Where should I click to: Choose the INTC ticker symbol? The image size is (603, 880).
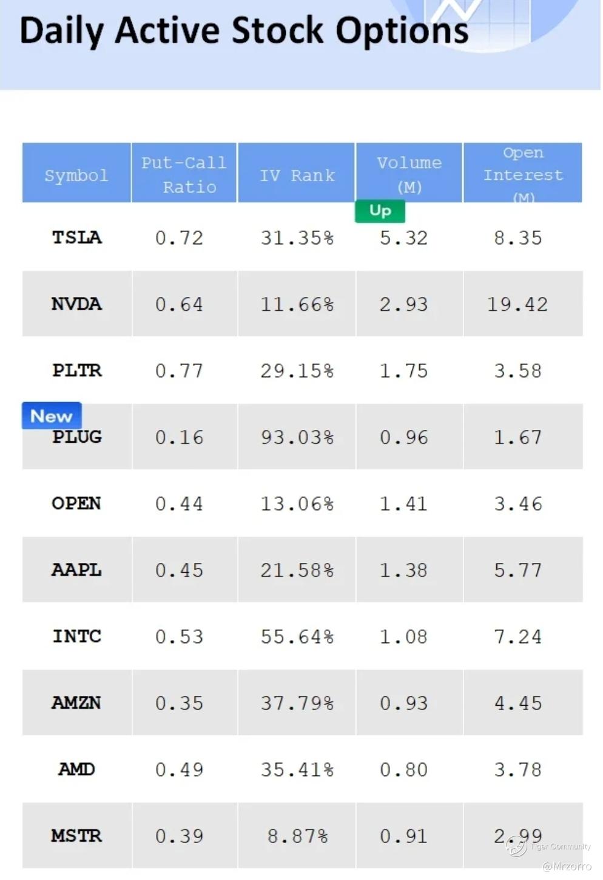point(76,636)
